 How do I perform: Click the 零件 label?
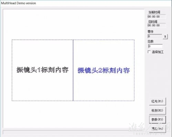point(150,32)
